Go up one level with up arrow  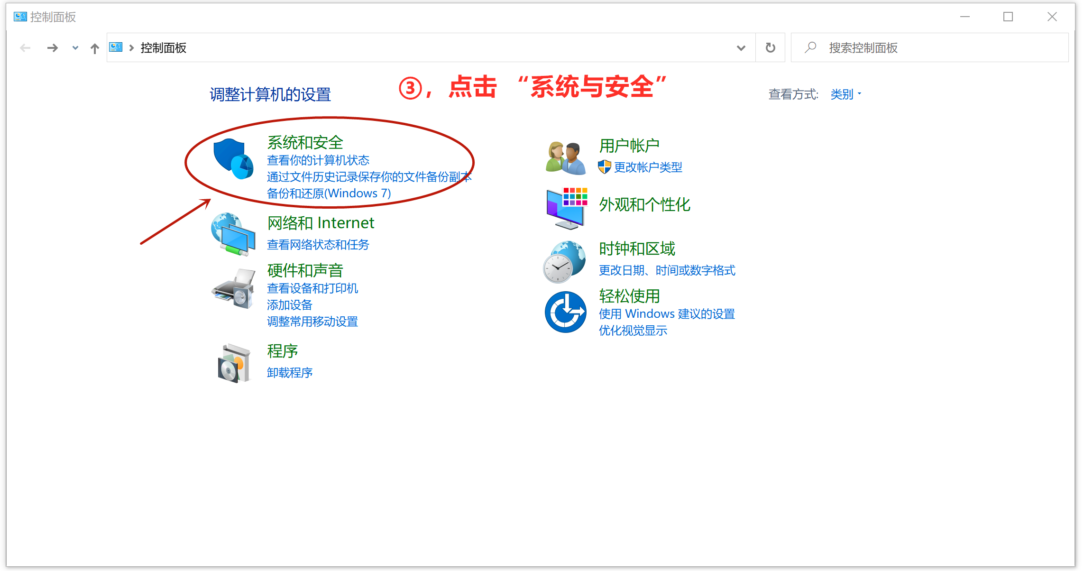coord(95,48)
